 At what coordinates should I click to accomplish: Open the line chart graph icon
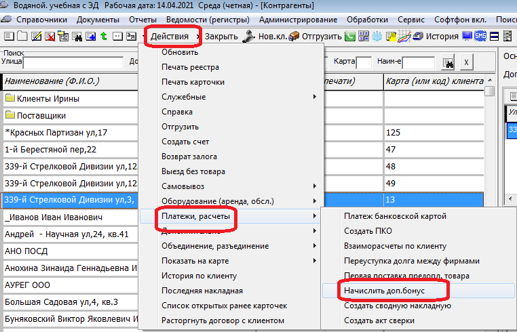(x=406, y=36)
